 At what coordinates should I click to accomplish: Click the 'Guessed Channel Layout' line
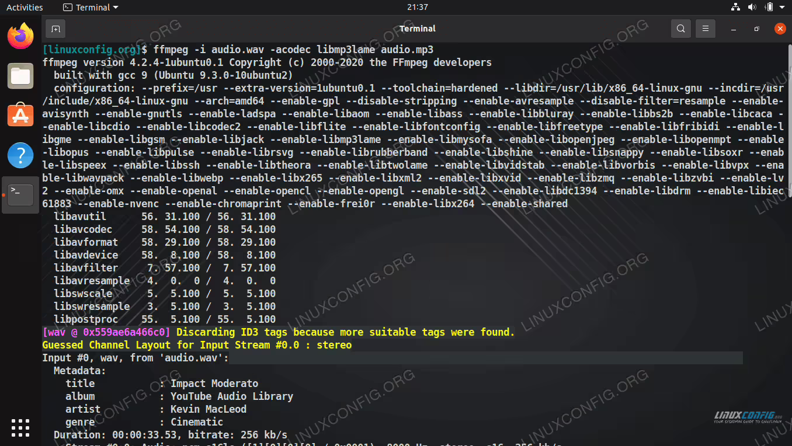pyautogui.click(x=197, y=345)
